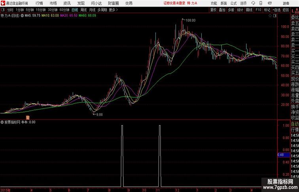This screenshot has width=299, height=192.
Task: Open the mail envelope icon
Action: [270, 3]
